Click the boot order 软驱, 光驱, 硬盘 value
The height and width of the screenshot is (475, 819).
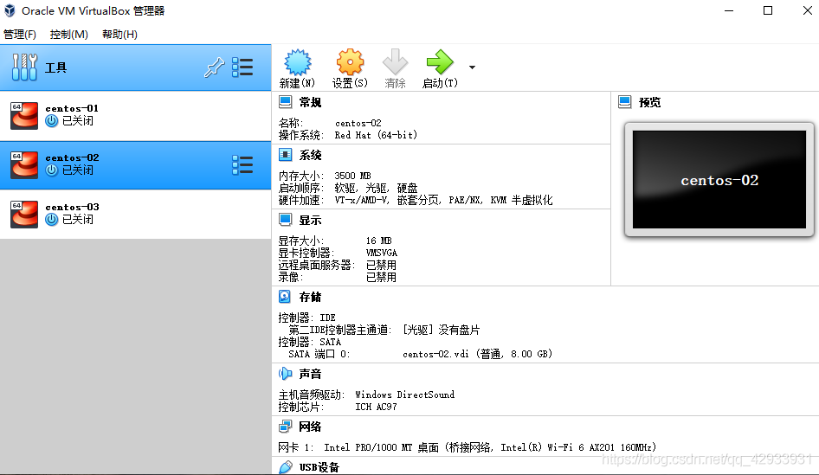pos(376,188)
